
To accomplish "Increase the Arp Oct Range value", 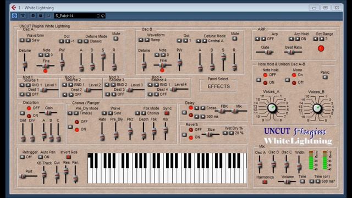I will tap(322, 39).
